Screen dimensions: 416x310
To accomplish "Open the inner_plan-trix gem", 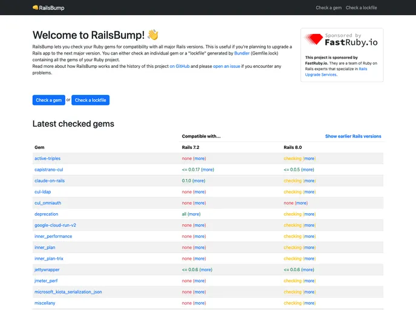I will pos(49,259).
